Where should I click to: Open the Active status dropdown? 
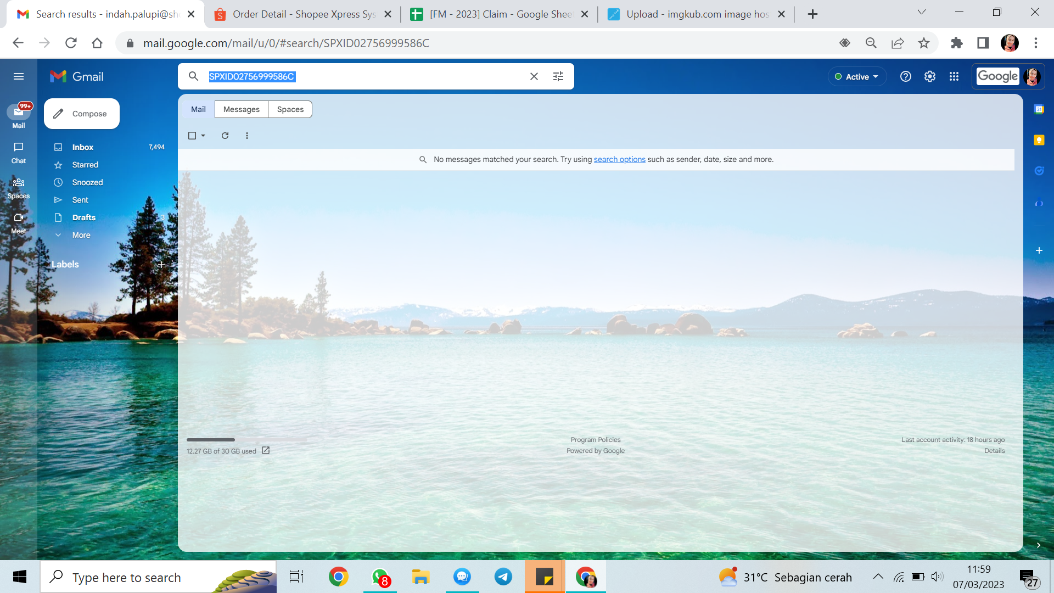point(857,76)
